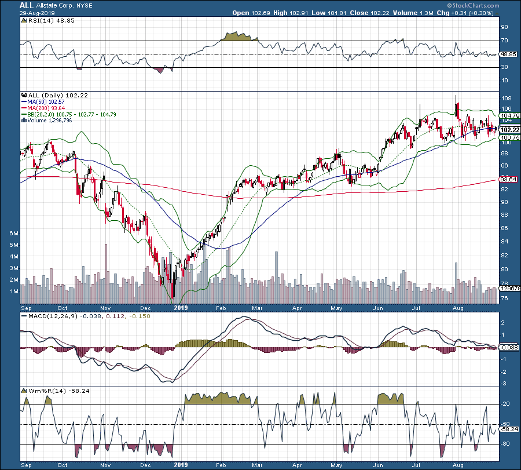Click the volume bars icon beside Volume 1,296,796
Viewport: 521px width, 470px height.
coord(24,121)
